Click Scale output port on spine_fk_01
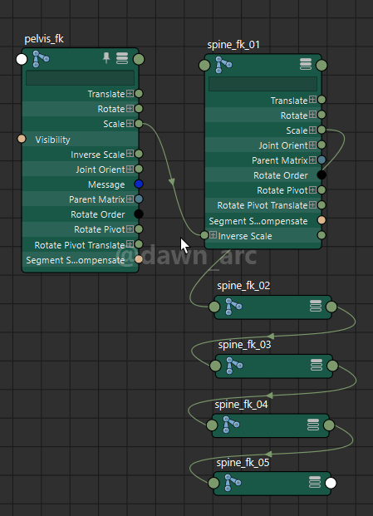This screenshot has width=373, height=516. (321, 130)
